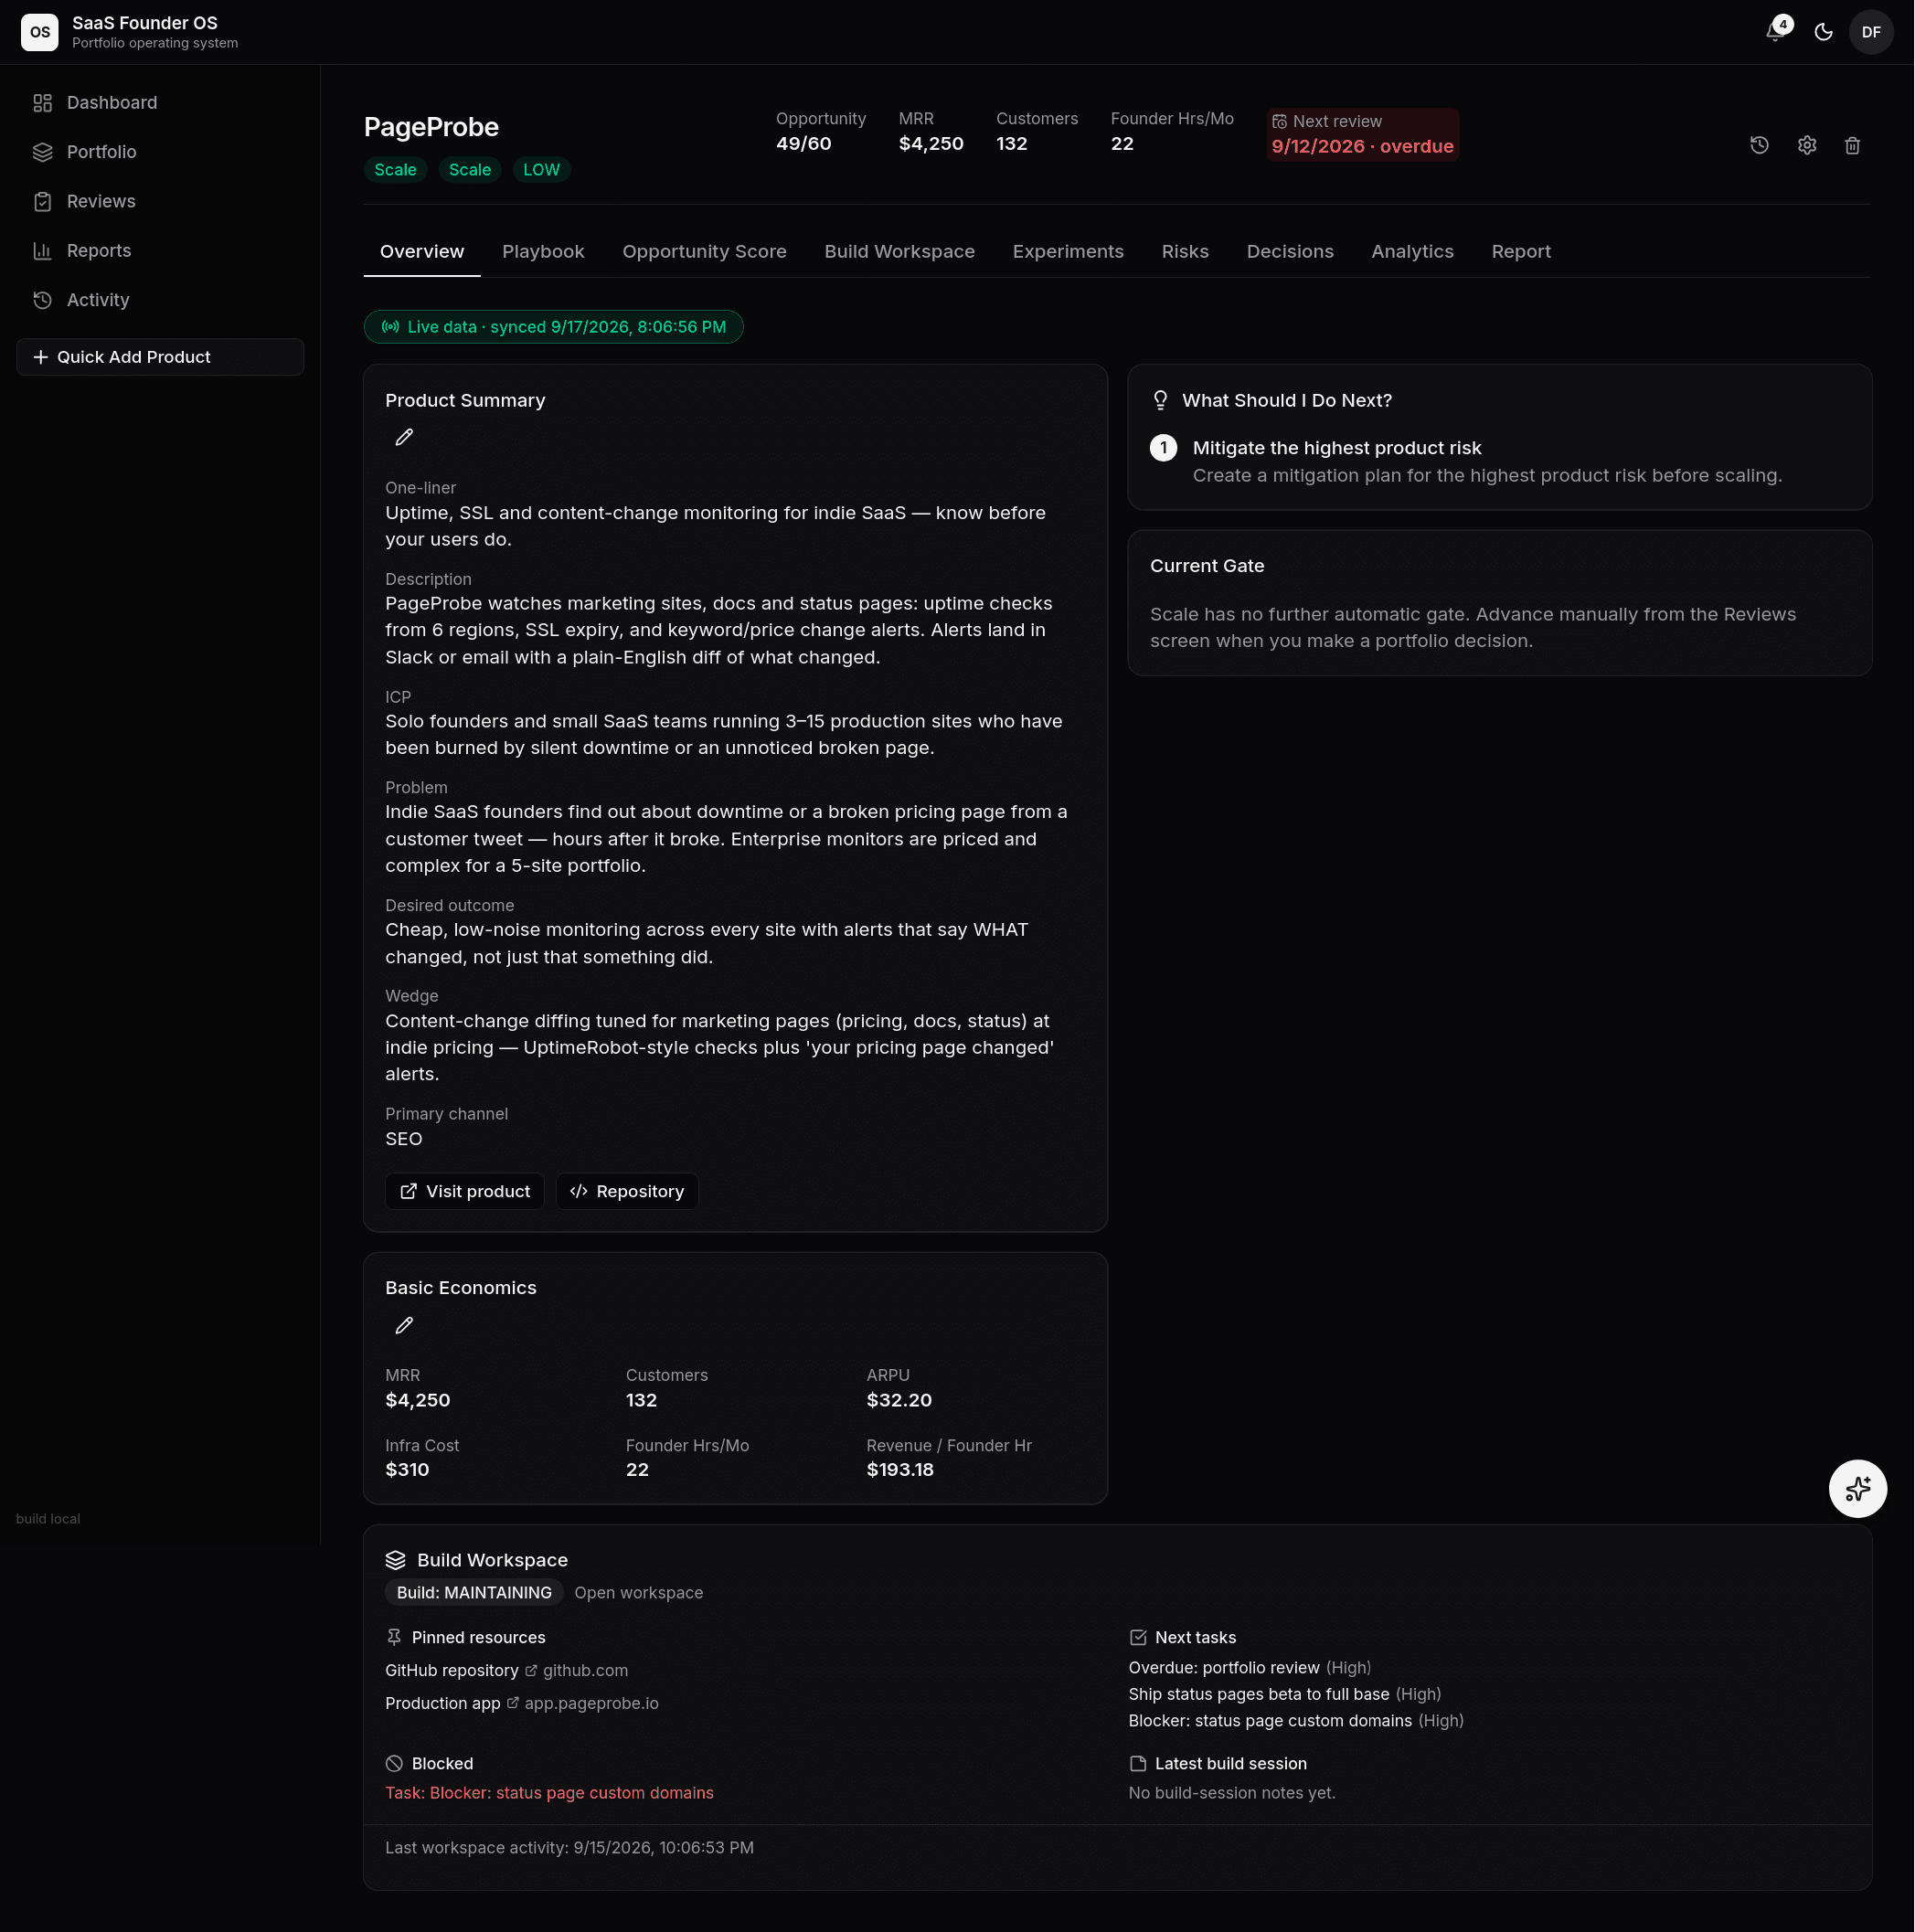The height and width of the screenshot is (1932, 1915).
Task: Open notifications bell with badge 4
Action: coord(1775,32)
